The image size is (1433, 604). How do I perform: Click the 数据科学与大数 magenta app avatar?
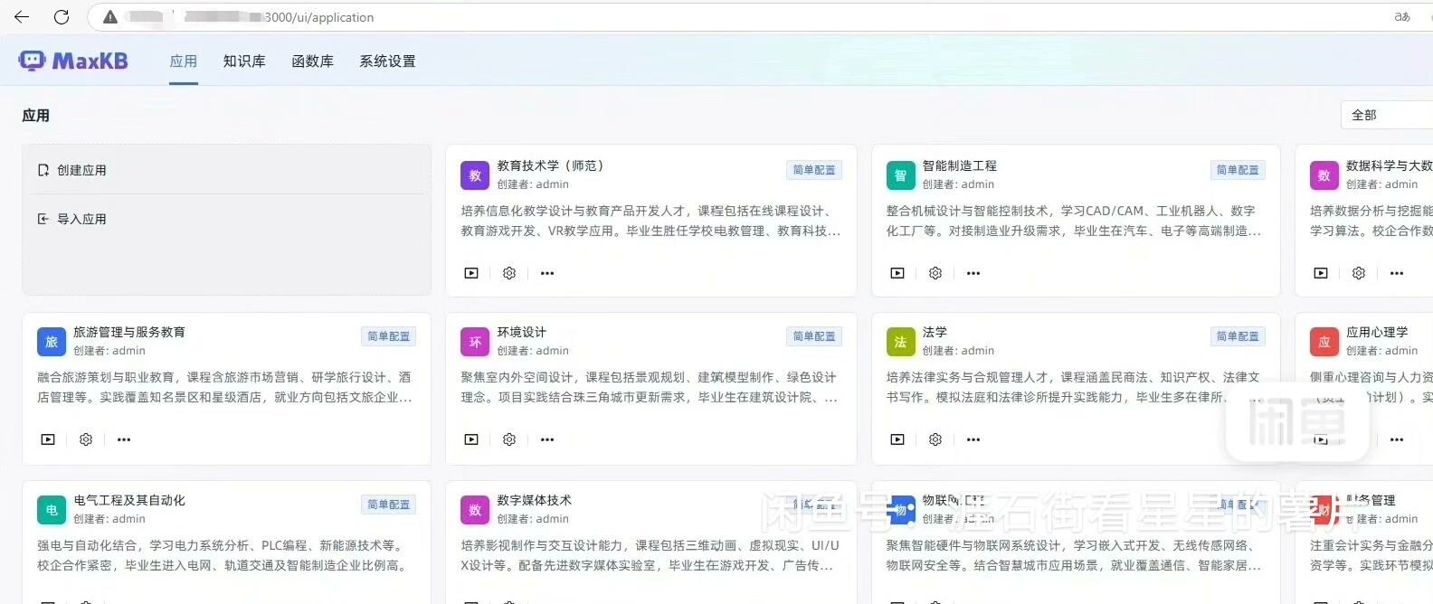coord(1324,175)
